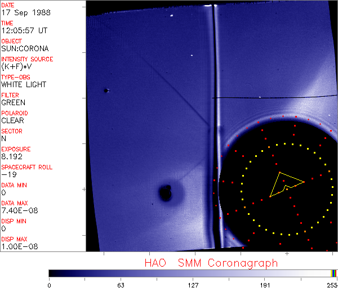Screen dimensions: 338x288
Task: Click the rainbow segment at the colorbar's right end
Action: coord(334,273)
